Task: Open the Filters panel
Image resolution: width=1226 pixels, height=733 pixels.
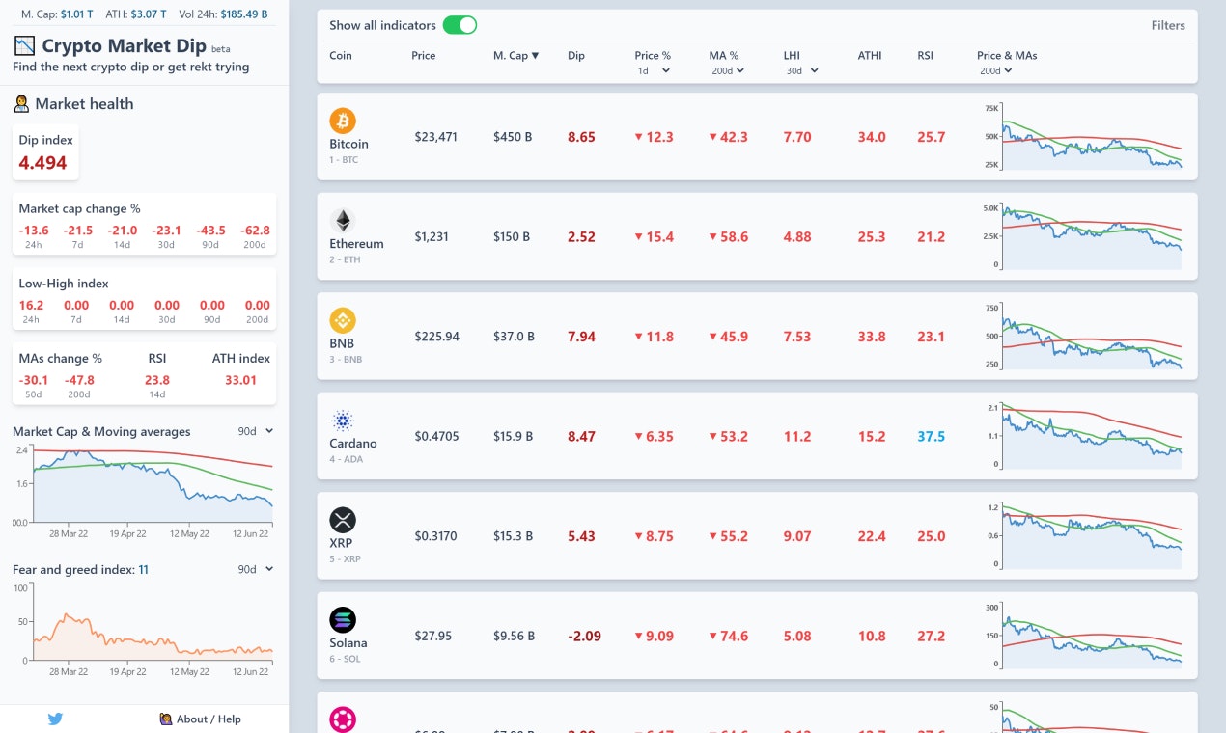Action: (x=1168, y=25)
